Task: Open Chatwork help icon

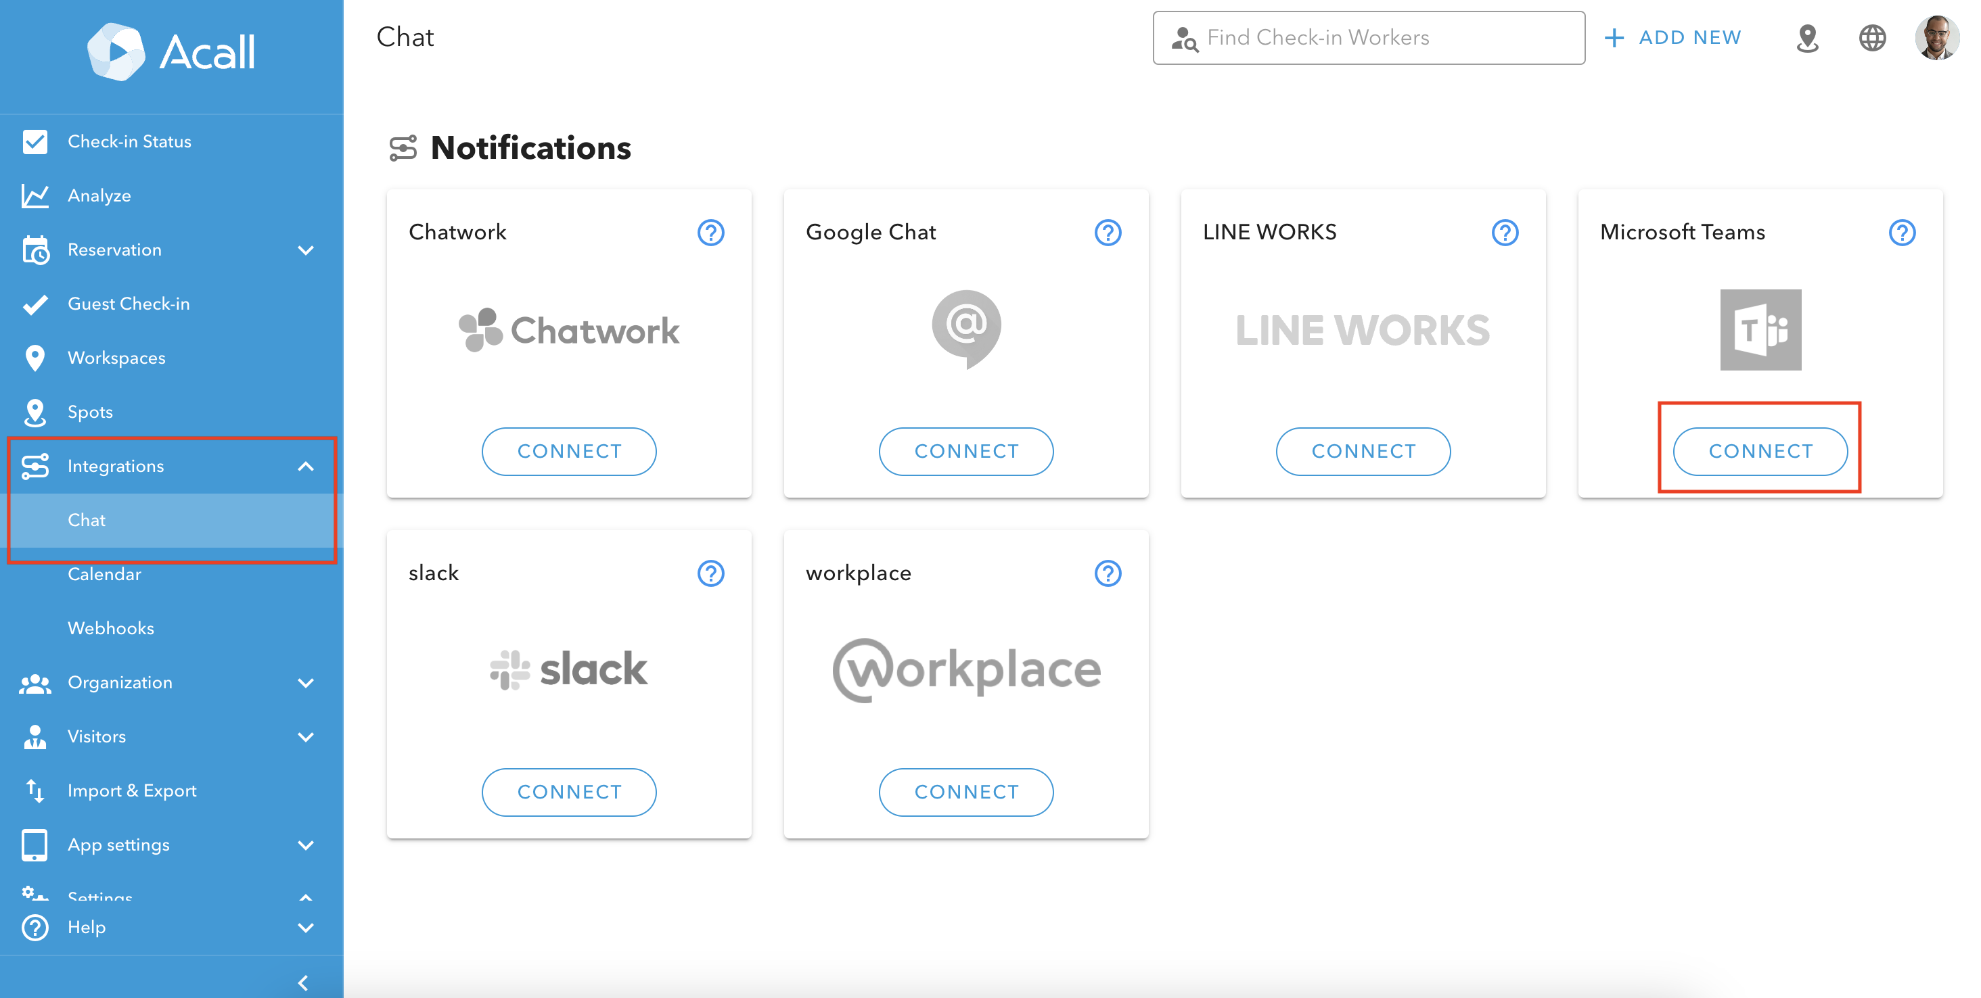Action: tap(710, 232)
